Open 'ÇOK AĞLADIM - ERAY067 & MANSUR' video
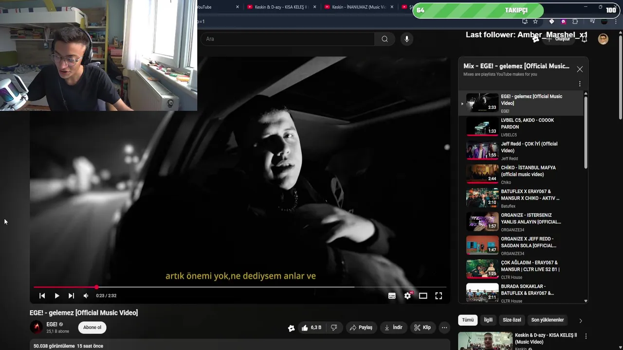623x350 pixels. pyautogui.click(x=521, y=269)
